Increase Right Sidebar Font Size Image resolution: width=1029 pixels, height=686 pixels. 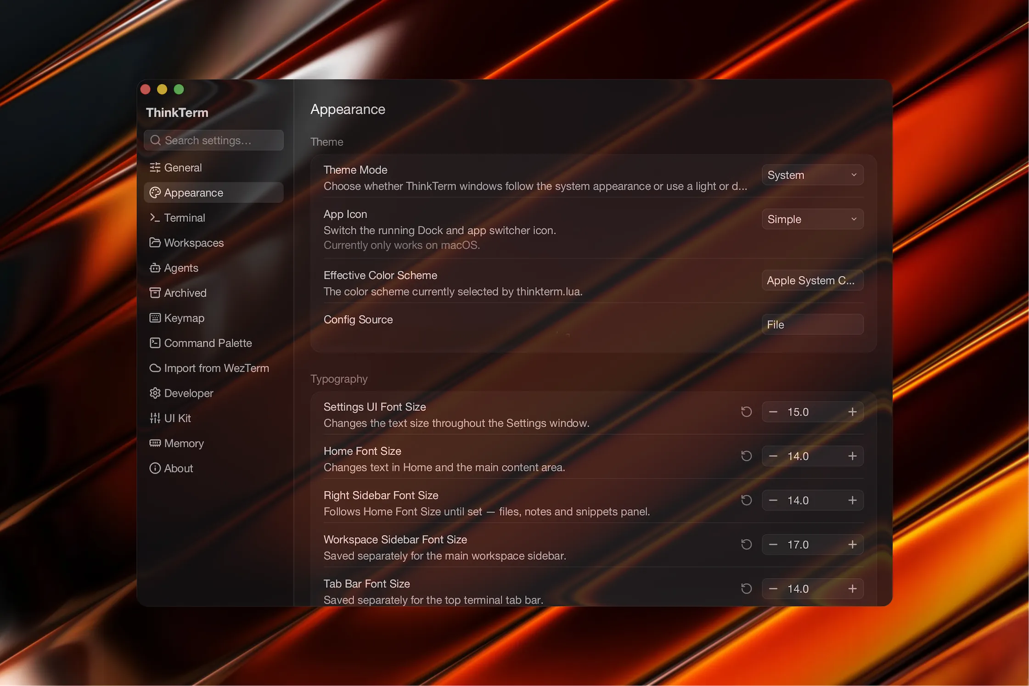point(852,500)
